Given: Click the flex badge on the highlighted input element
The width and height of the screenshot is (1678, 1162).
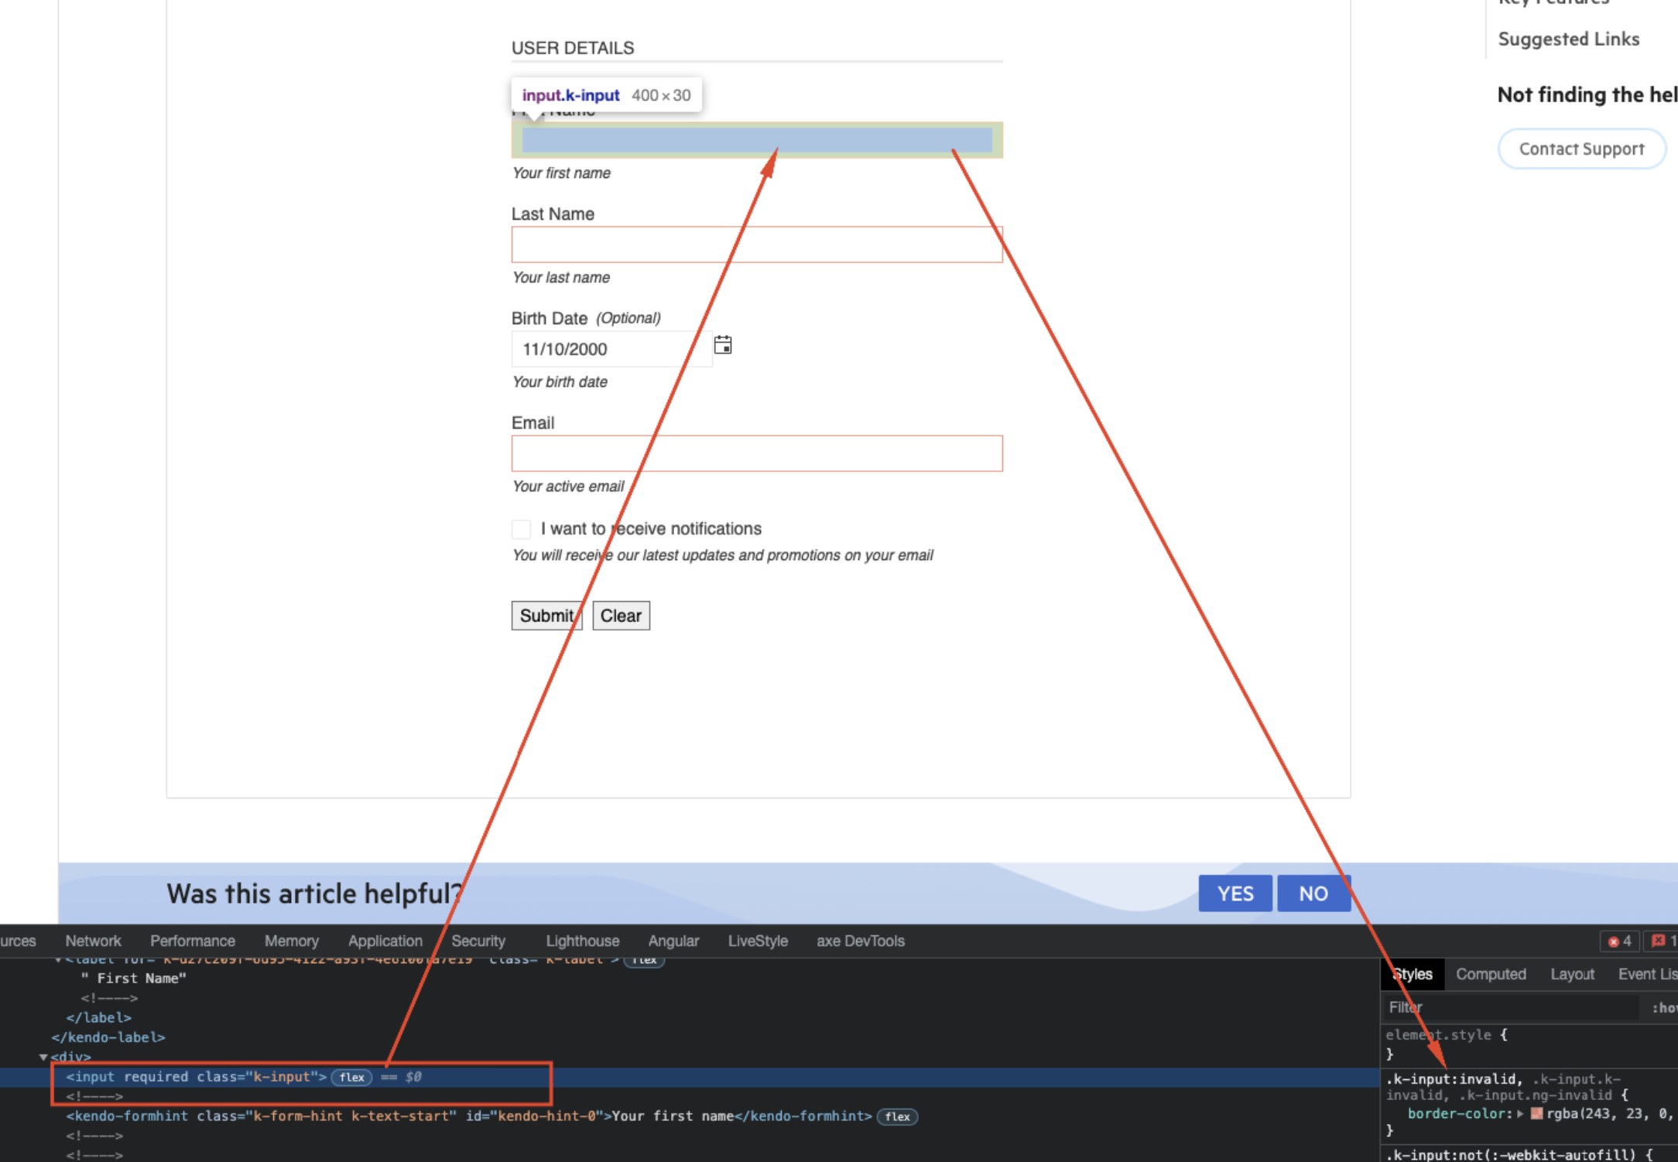Looking at the screenshot, I should point(351,1077).
